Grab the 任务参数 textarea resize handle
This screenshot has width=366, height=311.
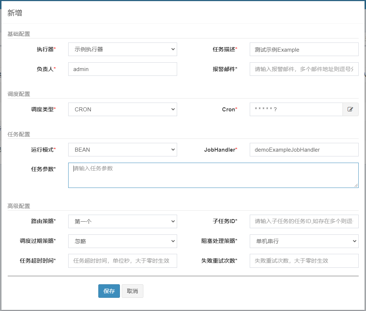tap(356, 185)
